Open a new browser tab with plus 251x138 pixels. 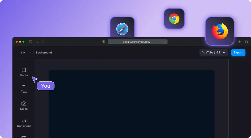[x=239, y=42]
